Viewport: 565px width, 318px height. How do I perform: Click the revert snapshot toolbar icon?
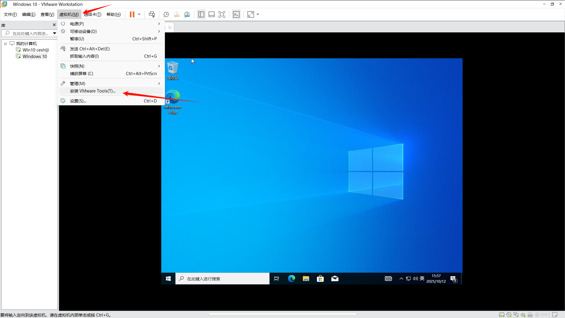click(177, 14)
